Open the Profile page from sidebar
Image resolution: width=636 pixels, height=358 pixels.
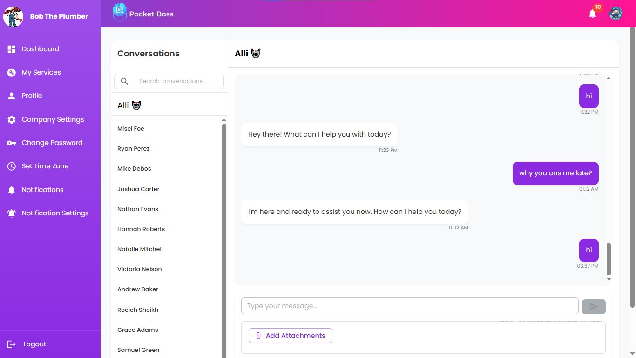[32, 96]
